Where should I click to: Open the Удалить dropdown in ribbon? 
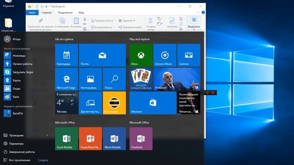[127, 21]
